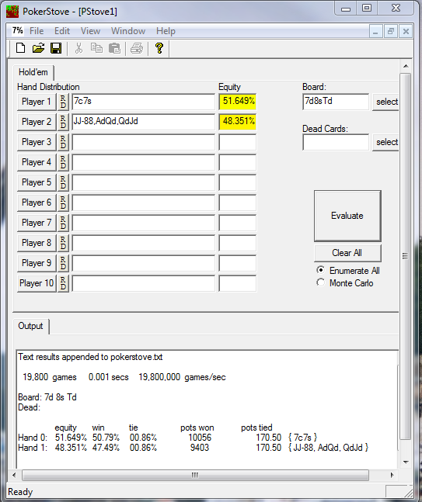Click the RD button for Player 6
Screen dimensions: 422x502
coord(63,203)
